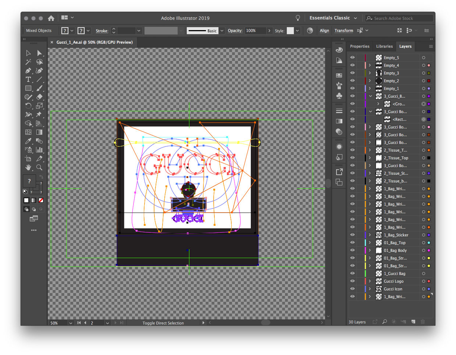456x355 pixels.
Task: Select the Hand tool
Action: pyautogui.click(x=28, y=168)
